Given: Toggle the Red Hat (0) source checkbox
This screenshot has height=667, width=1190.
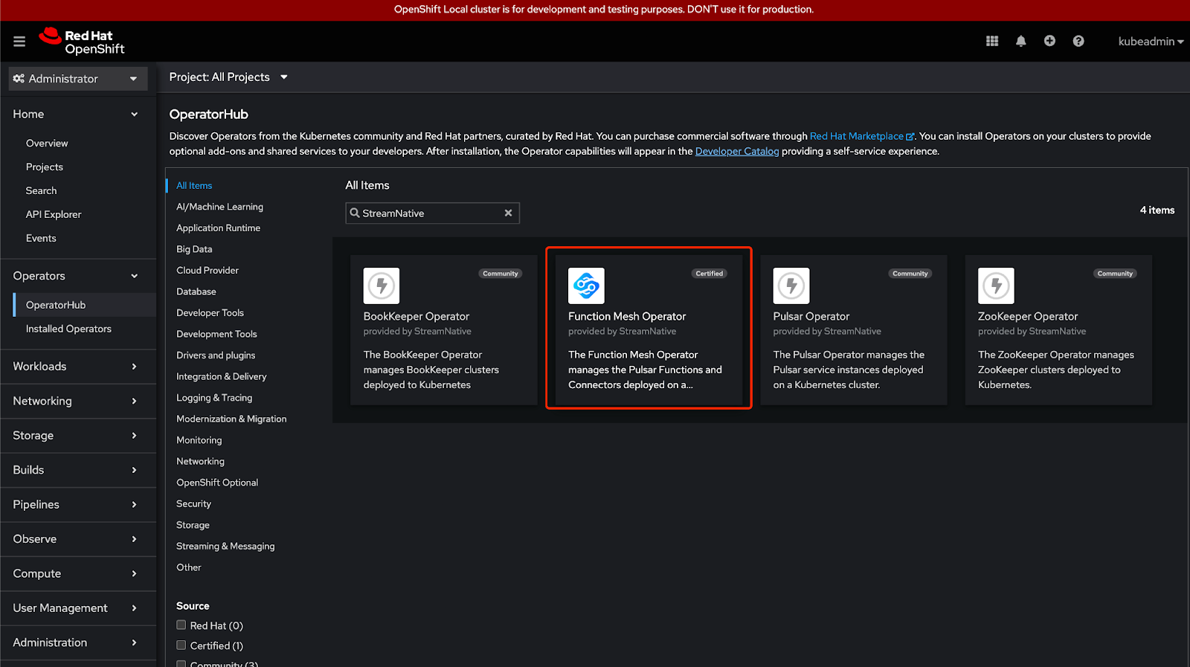Looking at the screenshot, I should point(181,625).
